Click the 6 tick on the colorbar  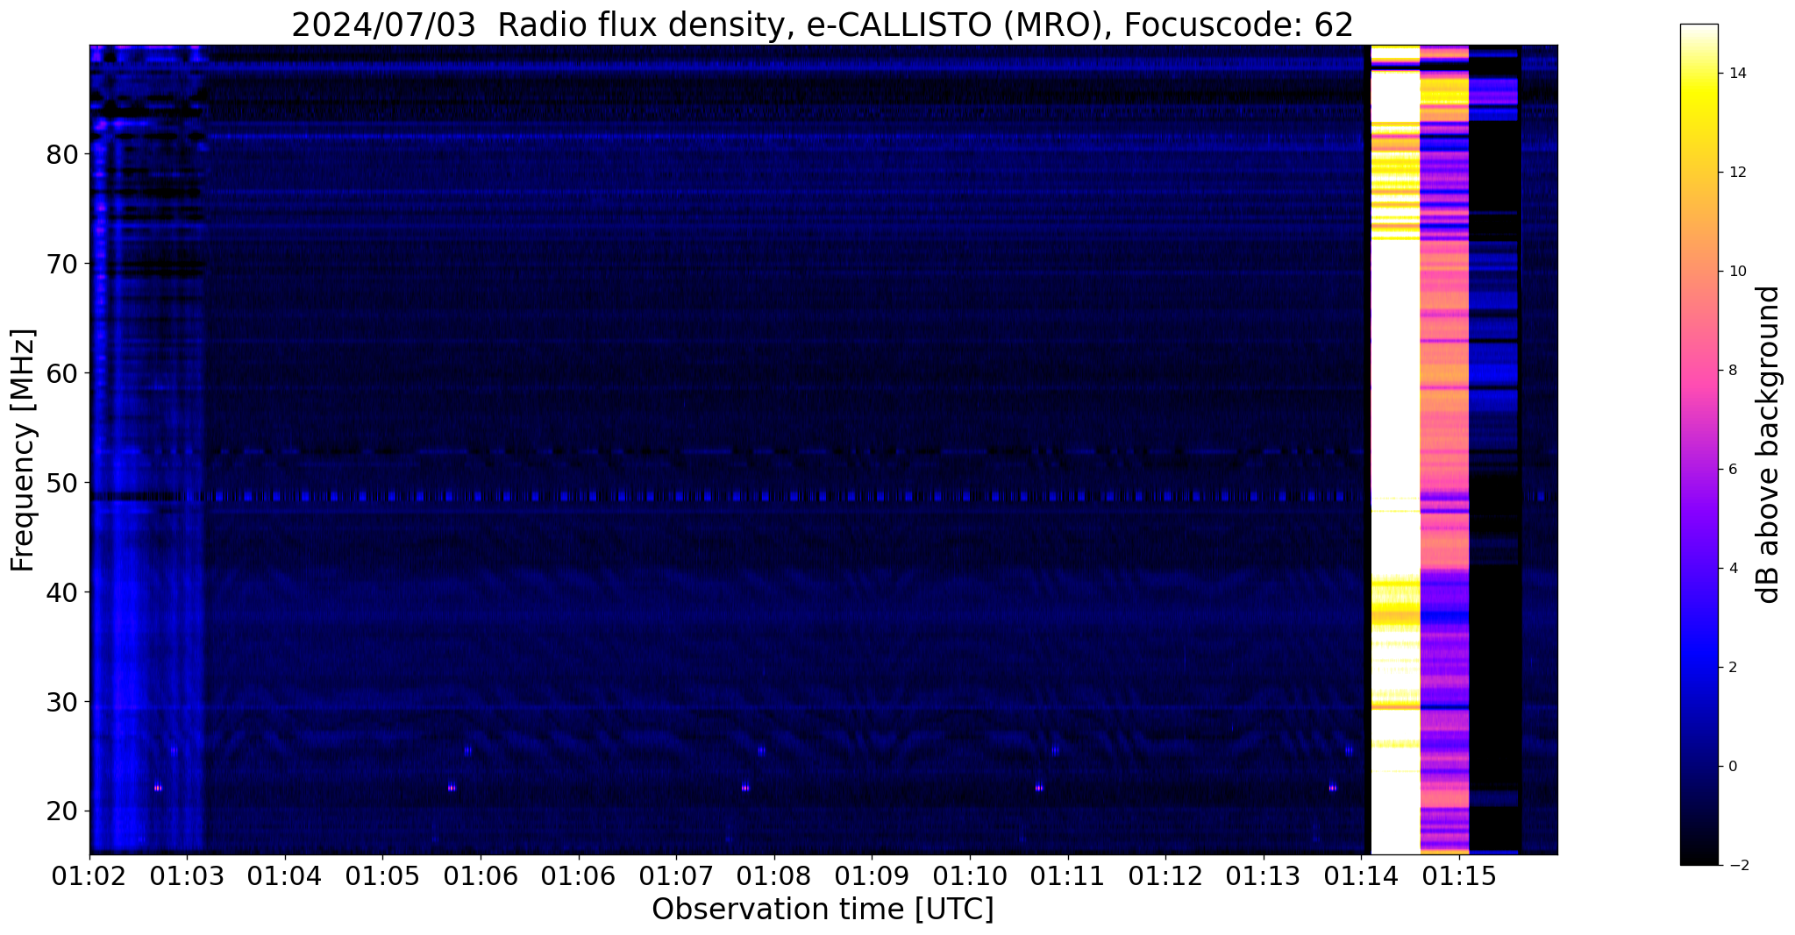(x=1732, y=470)
